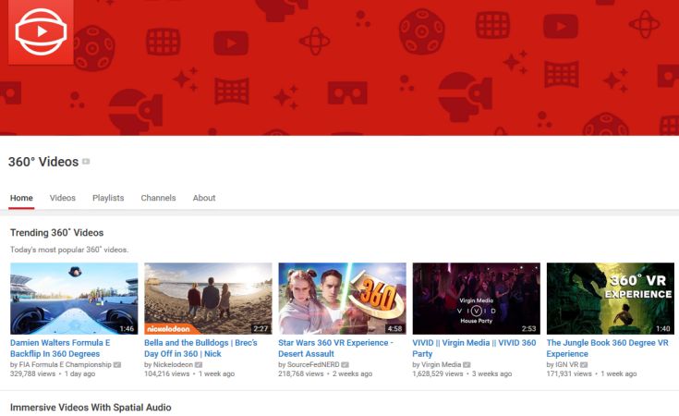This screenshot has height=416, width=679.
Task: Play the Damien Walters Formula E thumbnail
Action: pos(74,299)
